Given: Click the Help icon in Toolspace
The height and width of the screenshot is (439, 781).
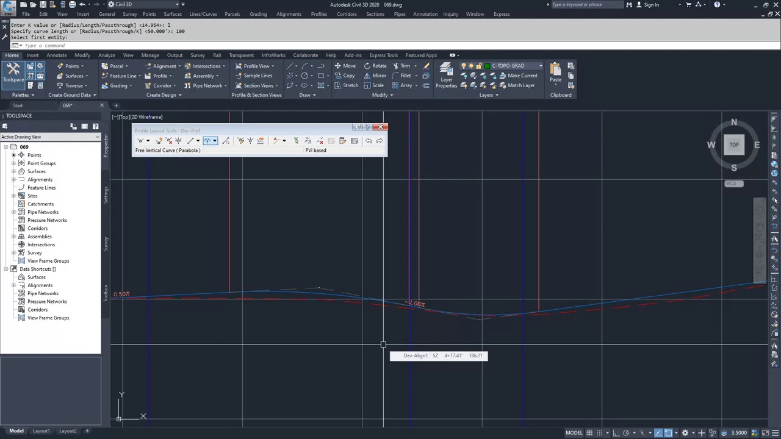Looking at the screenshot, I should 95,126.
